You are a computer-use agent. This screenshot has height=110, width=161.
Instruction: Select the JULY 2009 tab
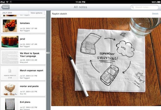pyautogui.click(x=7, y=13)
